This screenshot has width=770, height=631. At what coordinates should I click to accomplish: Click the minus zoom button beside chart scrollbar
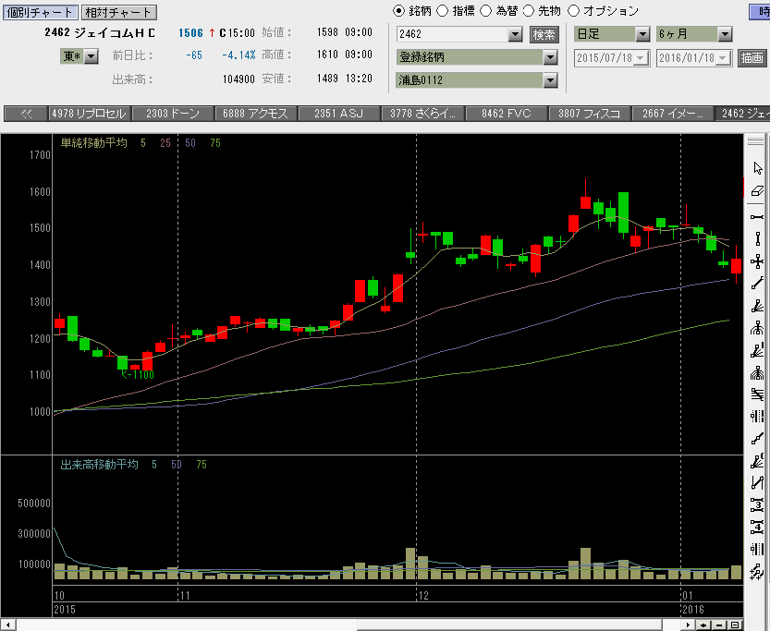[x=719, y=625]
